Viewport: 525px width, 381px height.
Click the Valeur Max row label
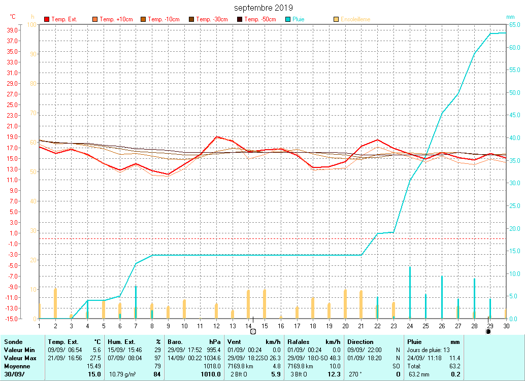click(19, 358)
